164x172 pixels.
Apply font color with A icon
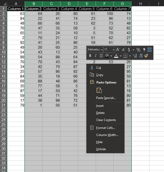pos(116,55)
